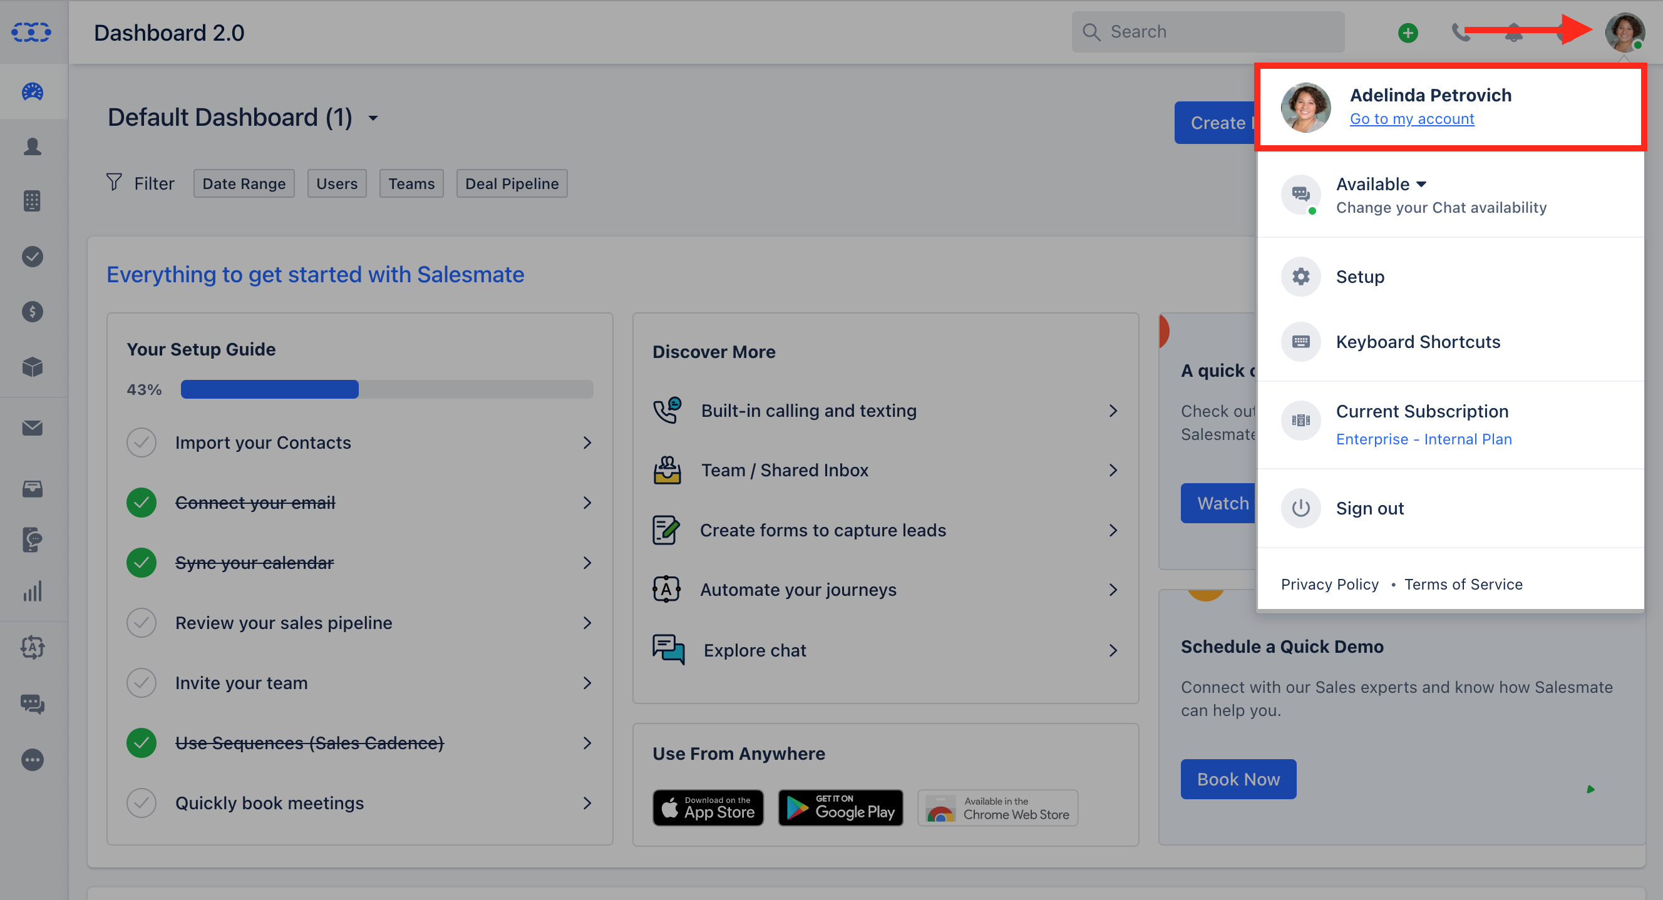Expand Import your Contacts chevron
Image resolution: width=1663 pixels, height=900 pixels.
pos(587,442)
